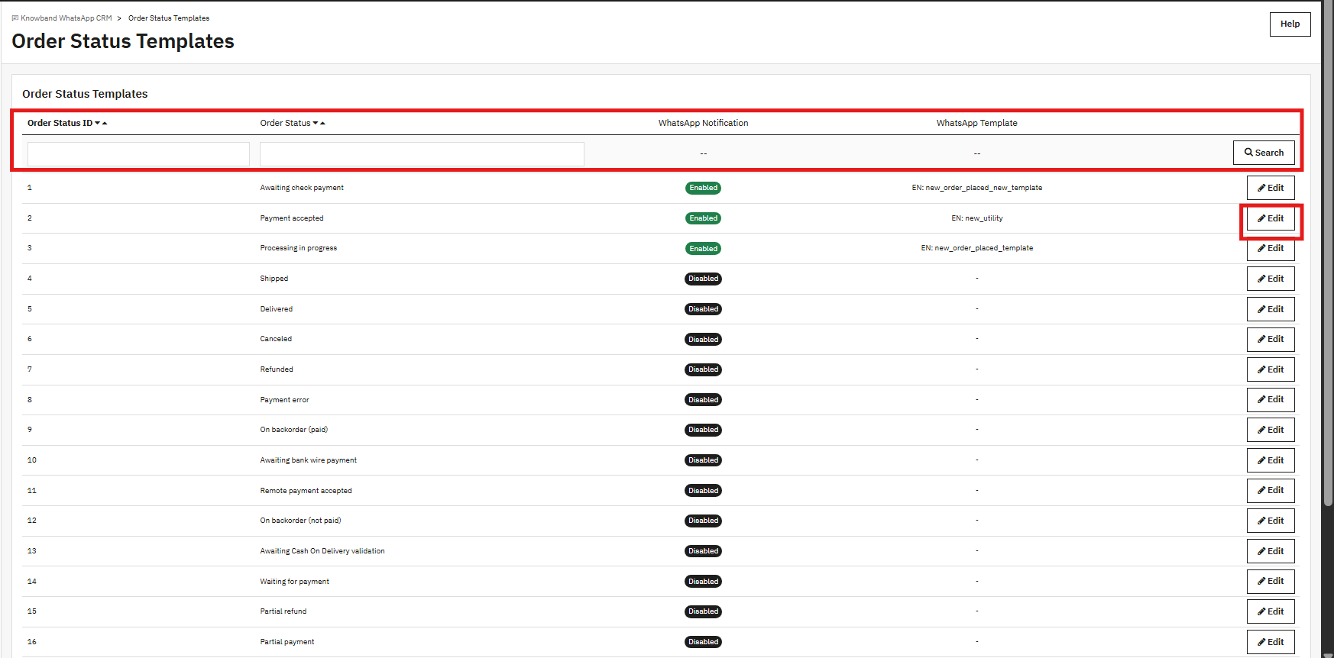Sort Order Status column descending arrow
This screenshot has height=658, width=1334.
(x=316, y=123)
